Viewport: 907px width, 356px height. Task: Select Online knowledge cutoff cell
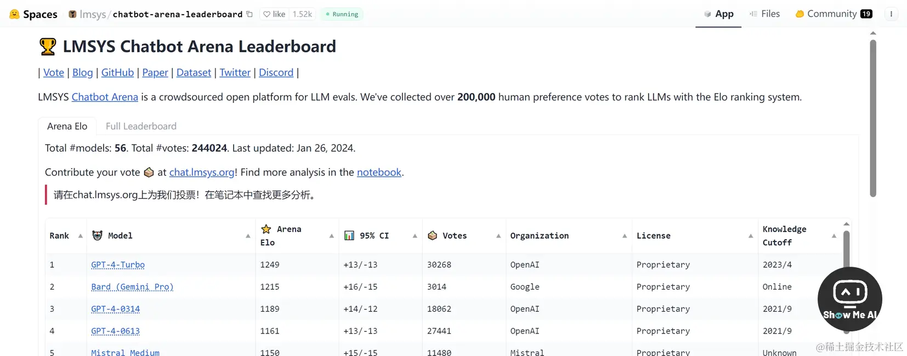800,287
